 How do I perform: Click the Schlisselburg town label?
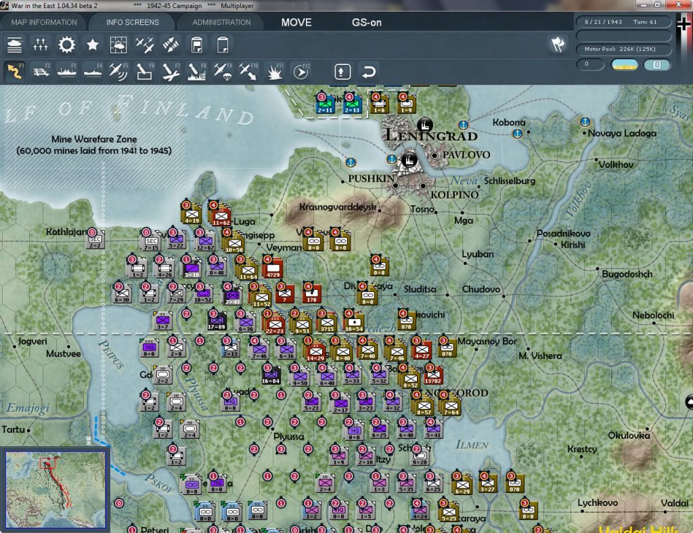tap(510, 181)
